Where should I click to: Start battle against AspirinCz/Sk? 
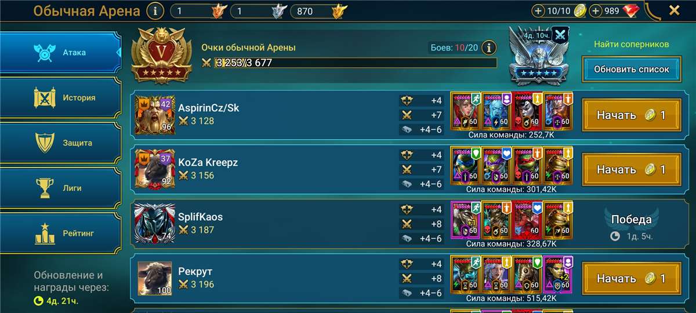pos(632,115)
